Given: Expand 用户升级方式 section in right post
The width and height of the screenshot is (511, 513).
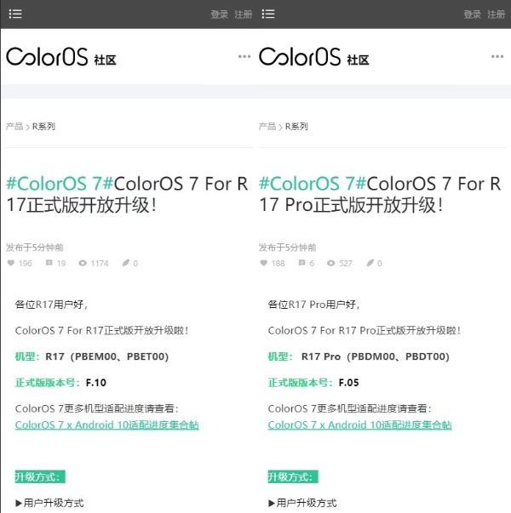Looking at the screenshot, I should click(x=302, y=503).
